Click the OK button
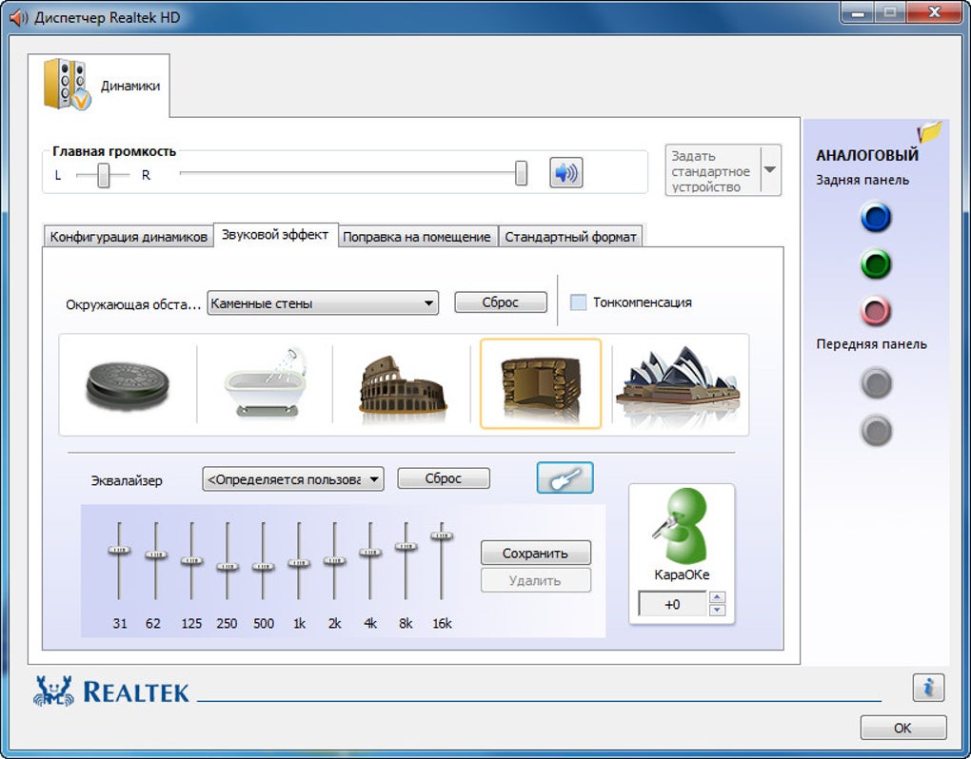This screenshot has height=759, width=971. click(x=902, y=728)
